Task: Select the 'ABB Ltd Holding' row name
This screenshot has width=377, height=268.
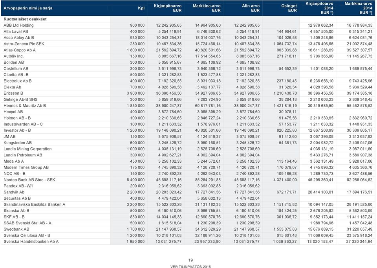Action: pos(18,25)
